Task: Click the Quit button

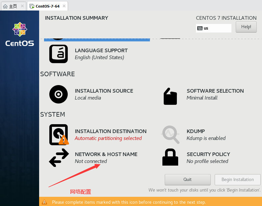Action: tap(187, 180)
